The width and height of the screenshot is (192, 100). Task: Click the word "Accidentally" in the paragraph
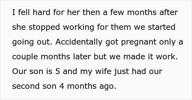click(79, 42)
